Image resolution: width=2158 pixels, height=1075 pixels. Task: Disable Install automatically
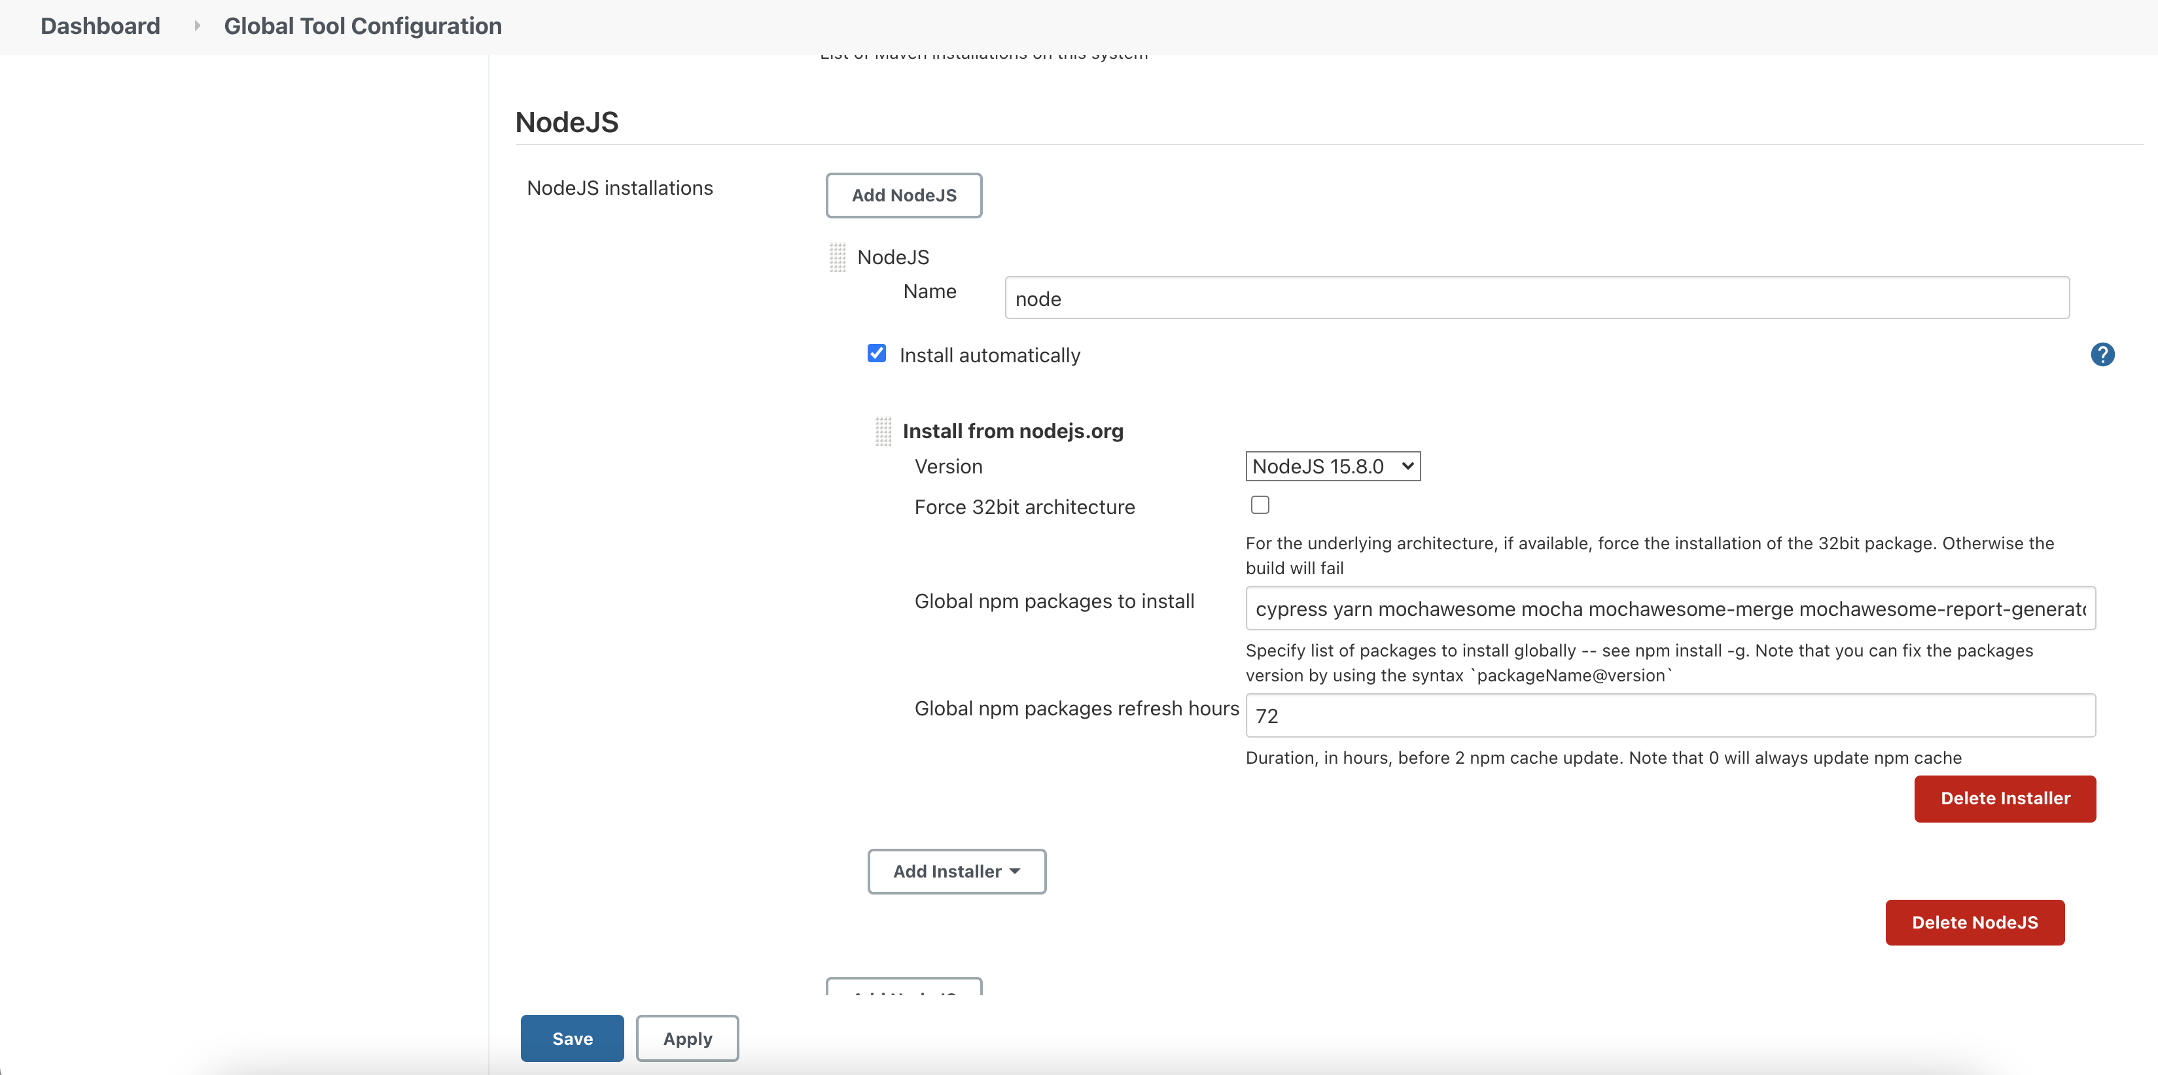[876, 353]
